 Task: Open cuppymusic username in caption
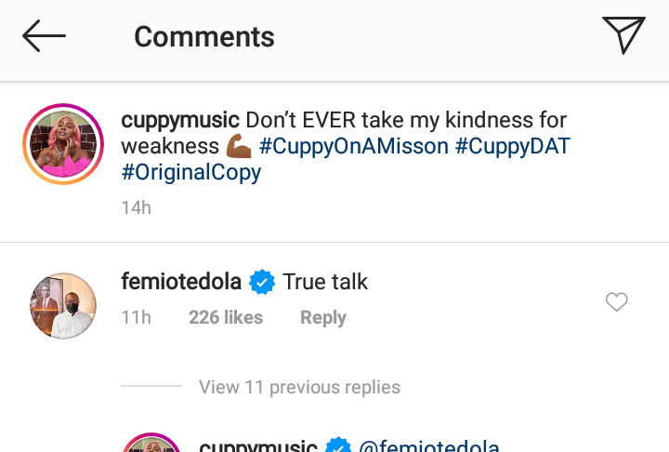pyautogui.click(x=181, y=120)
